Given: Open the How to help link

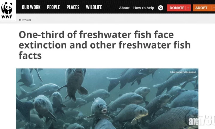Looking at the screenshot, I should coord(144,8).
